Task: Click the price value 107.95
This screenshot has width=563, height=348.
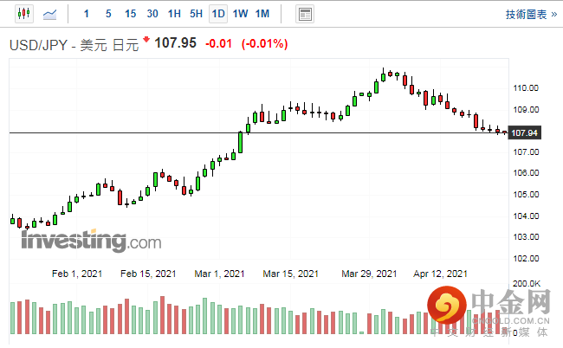Action: [175, 43]
